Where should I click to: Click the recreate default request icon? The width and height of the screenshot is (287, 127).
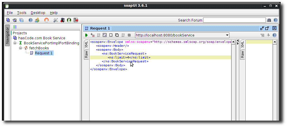104,35
